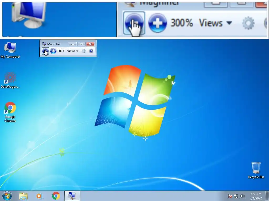This screenshot has height=201, width=269.
Task: Open network status tray icon
Action: point(236,196)
